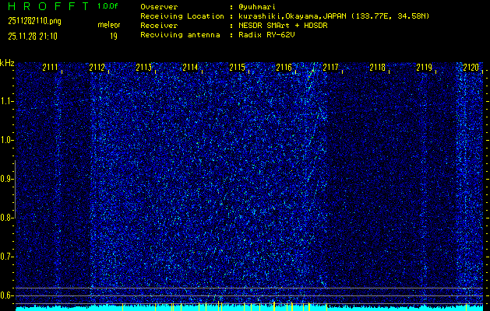Click the Receiver field label
Screen dimensions: 490x311
coord(159,26)
